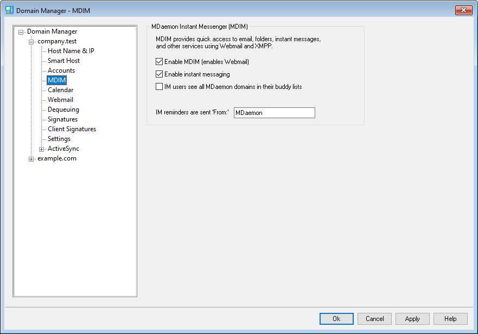Click the Domain Manager title bar icon
Viewport: 478px width, 334px height.
point(9,10)
